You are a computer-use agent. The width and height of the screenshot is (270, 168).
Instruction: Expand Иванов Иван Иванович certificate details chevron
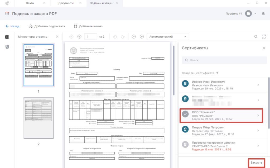[x=258, y=85]
